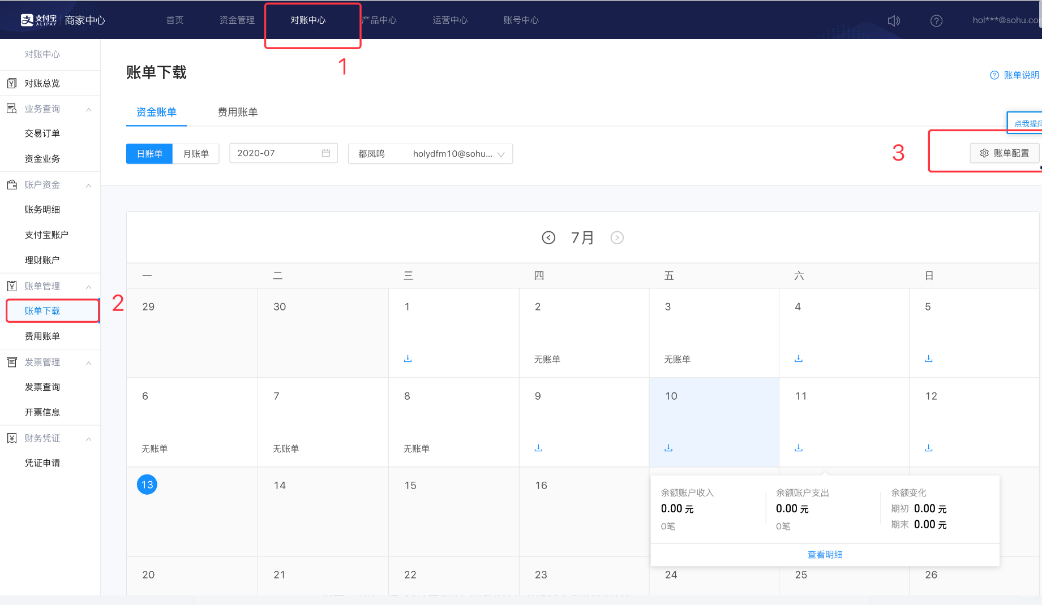1042x605 pixels.
Task: Open the 资金管理 top menu
Action: pyautogui.click(x=237, y=20)
